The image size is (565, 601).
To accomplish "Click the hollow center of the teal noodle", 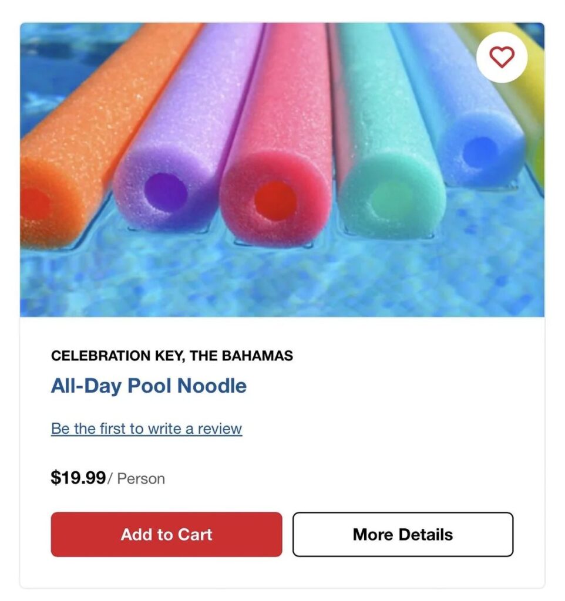I will (x=391, y=197).
